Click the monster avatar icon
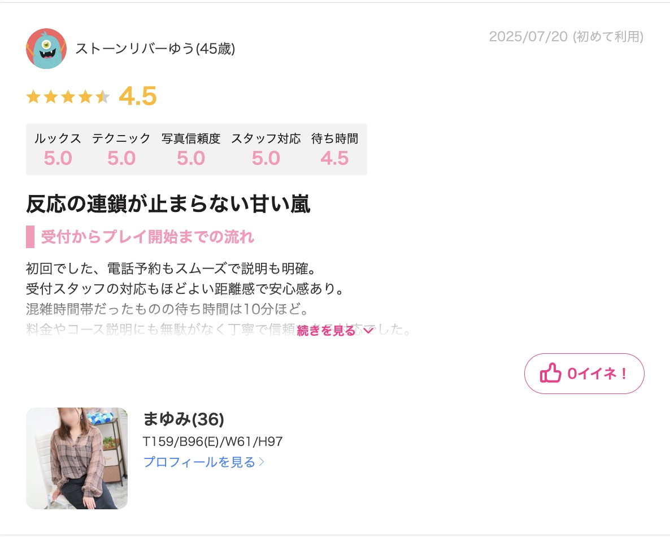This screenshot has width=670, height=537. tap(46, 48)
